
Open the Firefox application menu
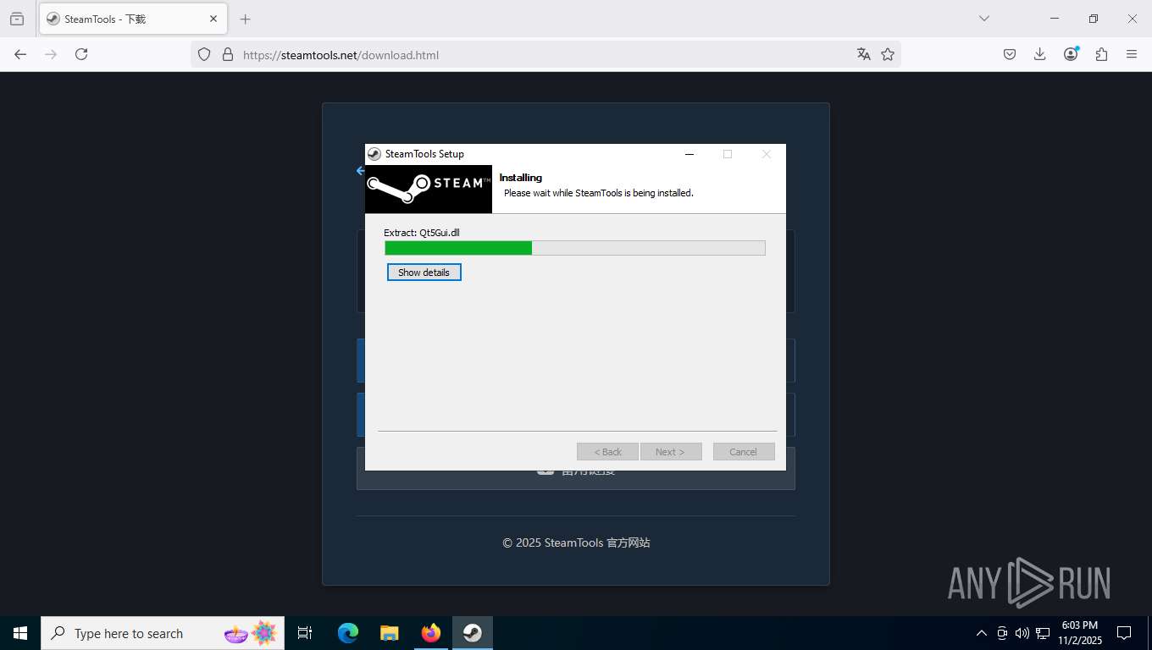click(x=1132, y=54)
